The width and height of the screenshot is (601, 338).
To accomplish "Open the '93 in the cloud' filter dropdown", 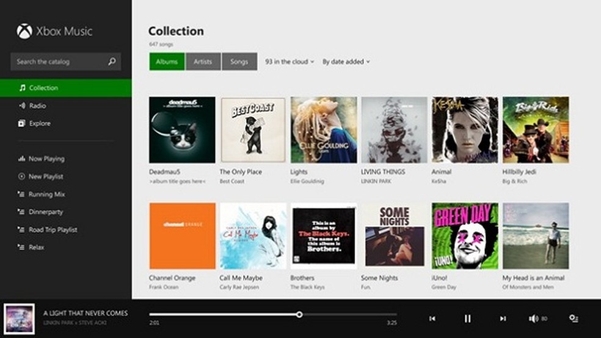I will point(290,62).
